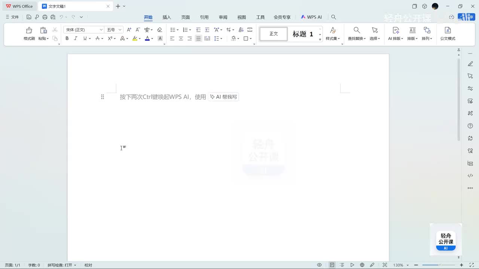The width and height of the screenshot is (479, 269).
Task: Click the more (three dots) sidebar icon
Action: (470, 188)
